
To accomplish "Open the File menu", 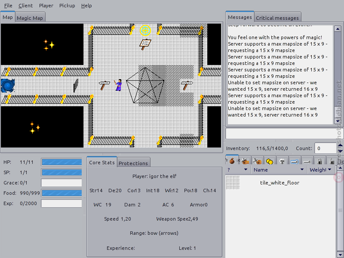I will tap(8, 6).
